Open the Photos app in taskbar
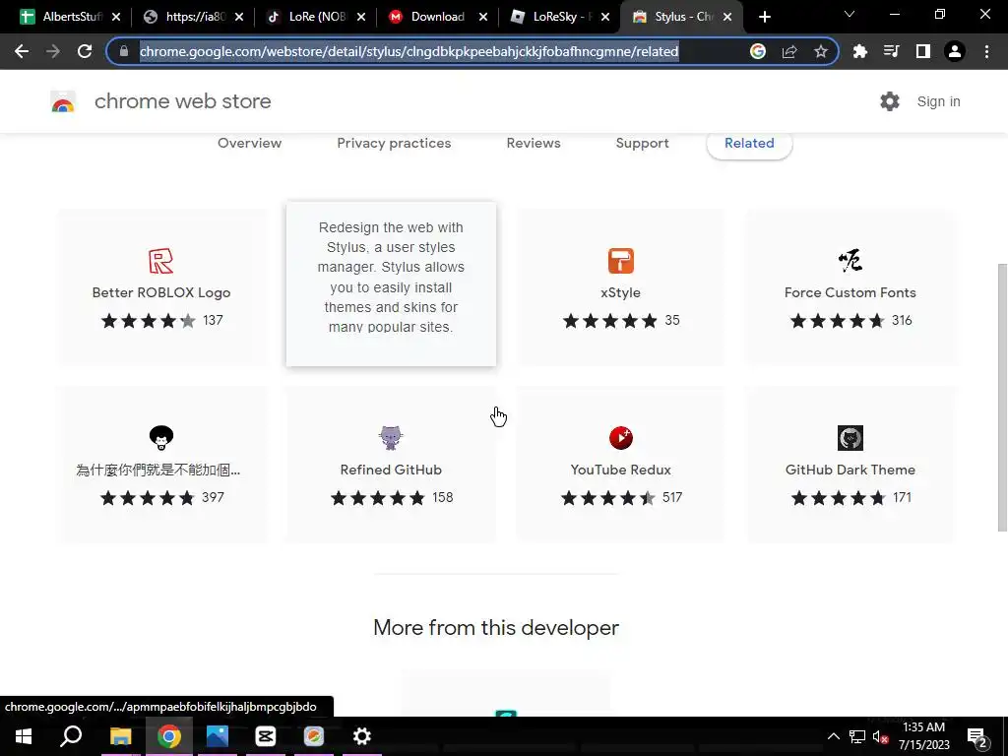The height and width of the screenshot is (756, 1008). click(218, 736)
